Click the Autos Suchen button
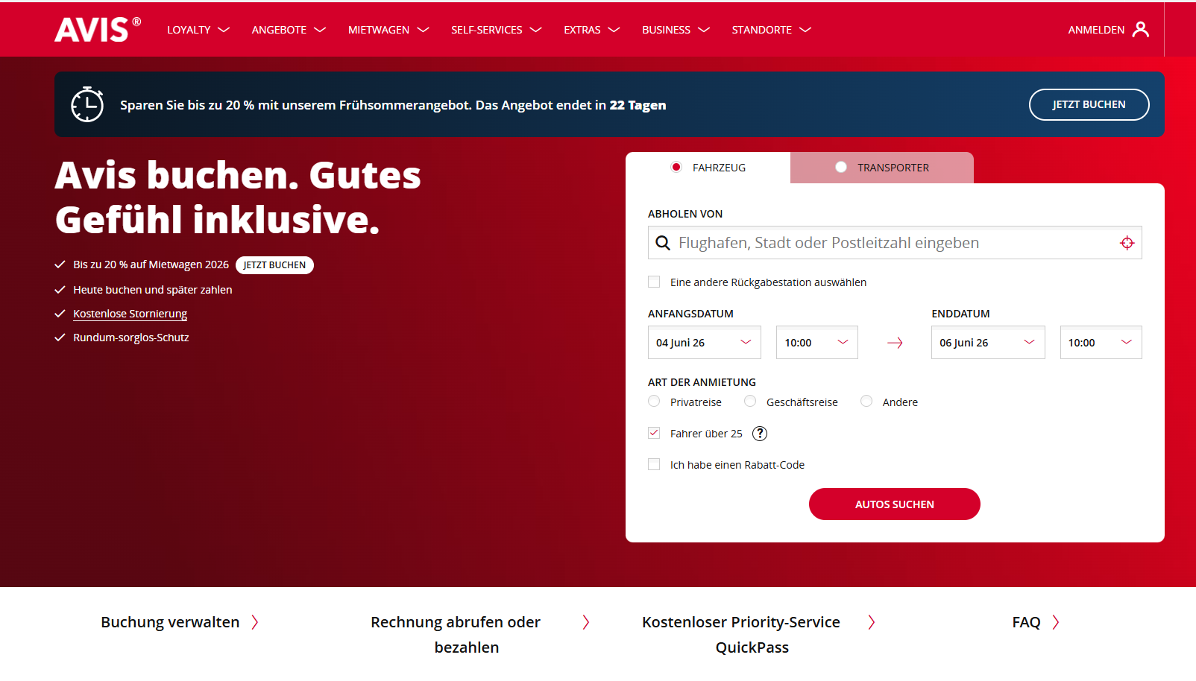This screenshot has width=1196, height=681. (894, 504)
